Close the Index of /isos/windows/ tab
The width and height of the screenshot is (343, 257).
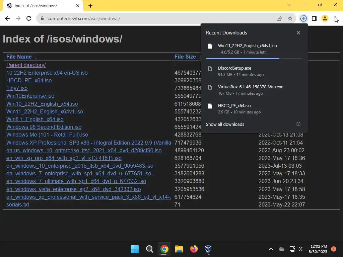78,6
